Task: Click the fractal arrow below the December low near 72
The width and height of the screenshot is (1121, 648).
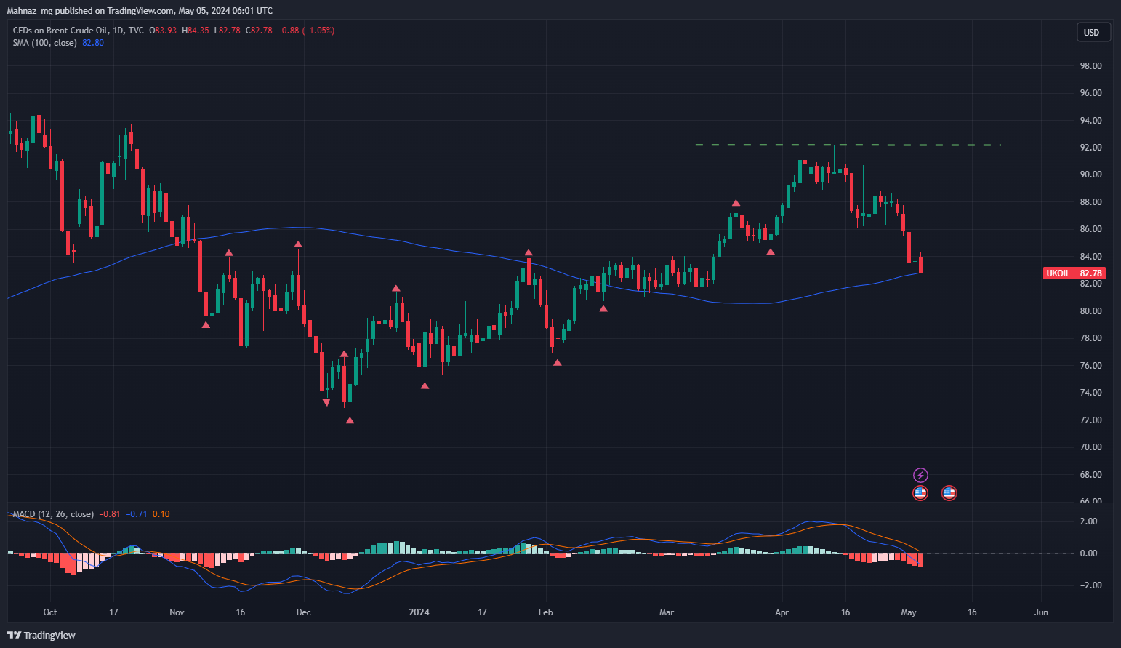Action: point(350,420)
